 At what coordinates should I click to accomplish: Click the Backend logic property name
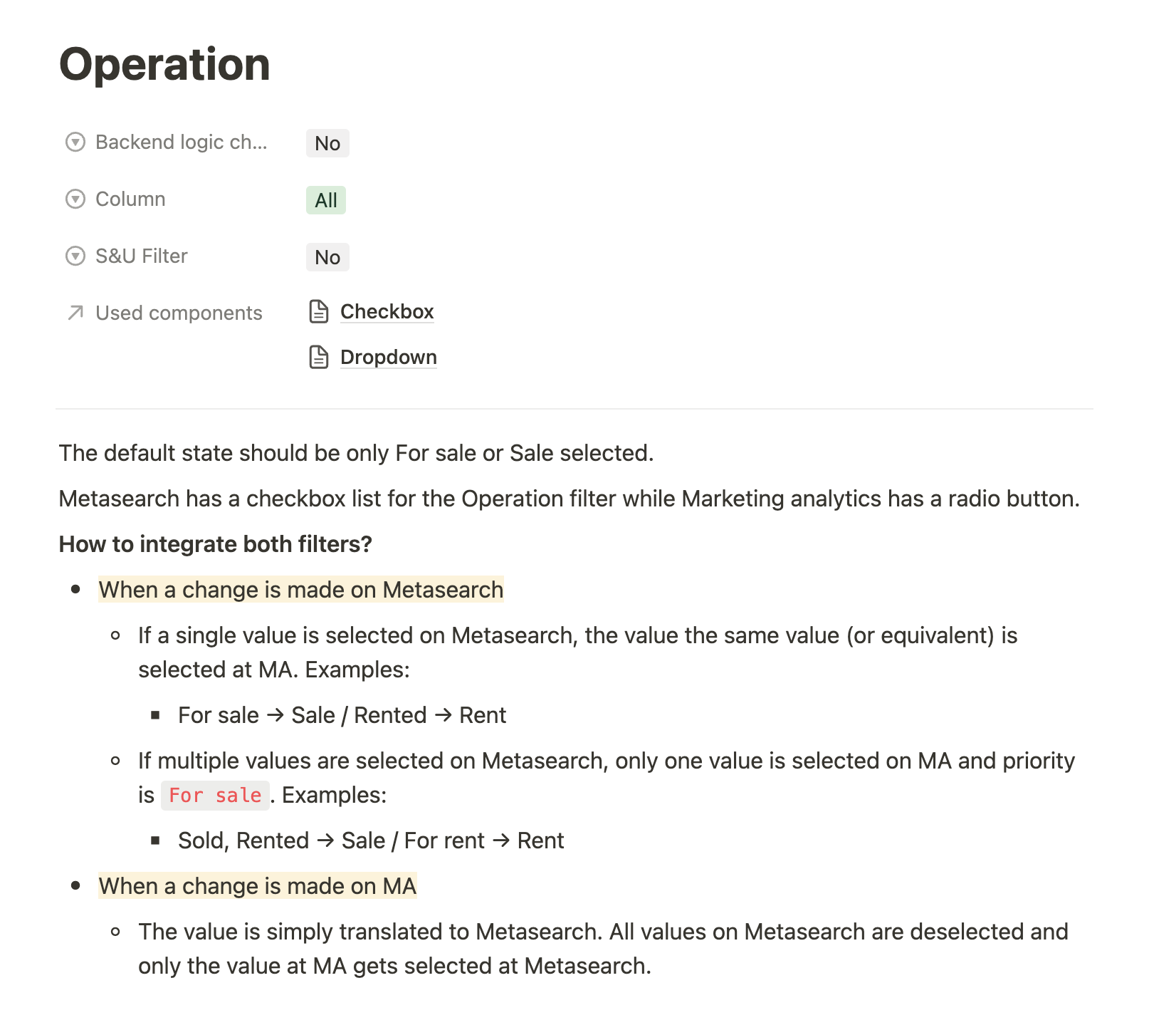click(181, 142)
